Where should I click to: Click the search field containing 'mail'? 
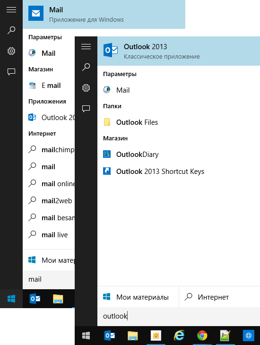pyautogui.click(x=49, y=279)
